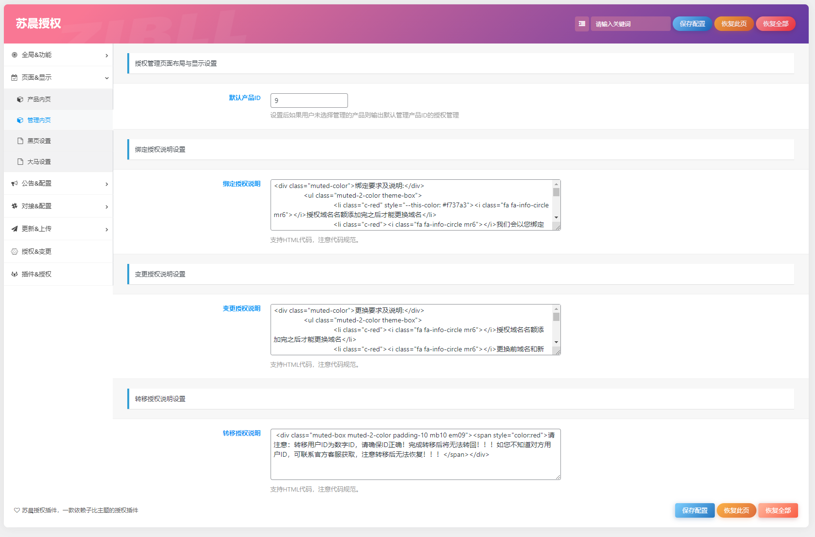Collapse the 页面&显示 menu chevron
This screenshot has height=537, width=815.
pyautogui.click(x=107, y=78)
